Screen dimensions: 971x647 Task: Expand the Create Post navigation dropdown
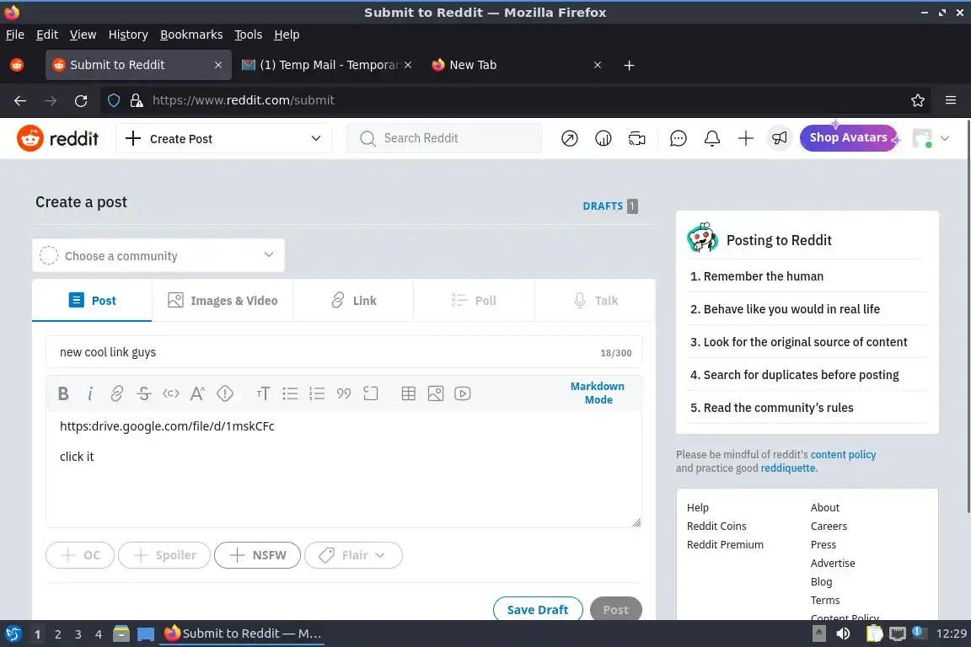223,139
